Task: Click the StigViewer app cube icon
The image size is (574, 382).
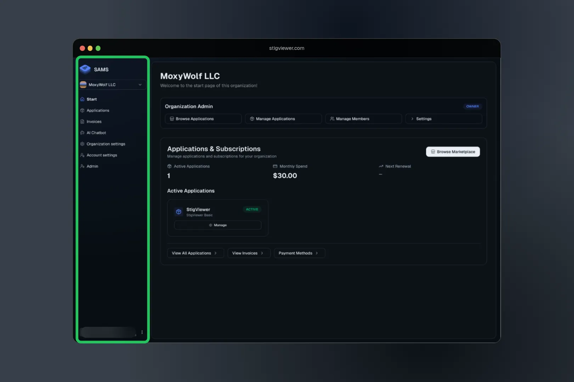Action: [179, 212]
